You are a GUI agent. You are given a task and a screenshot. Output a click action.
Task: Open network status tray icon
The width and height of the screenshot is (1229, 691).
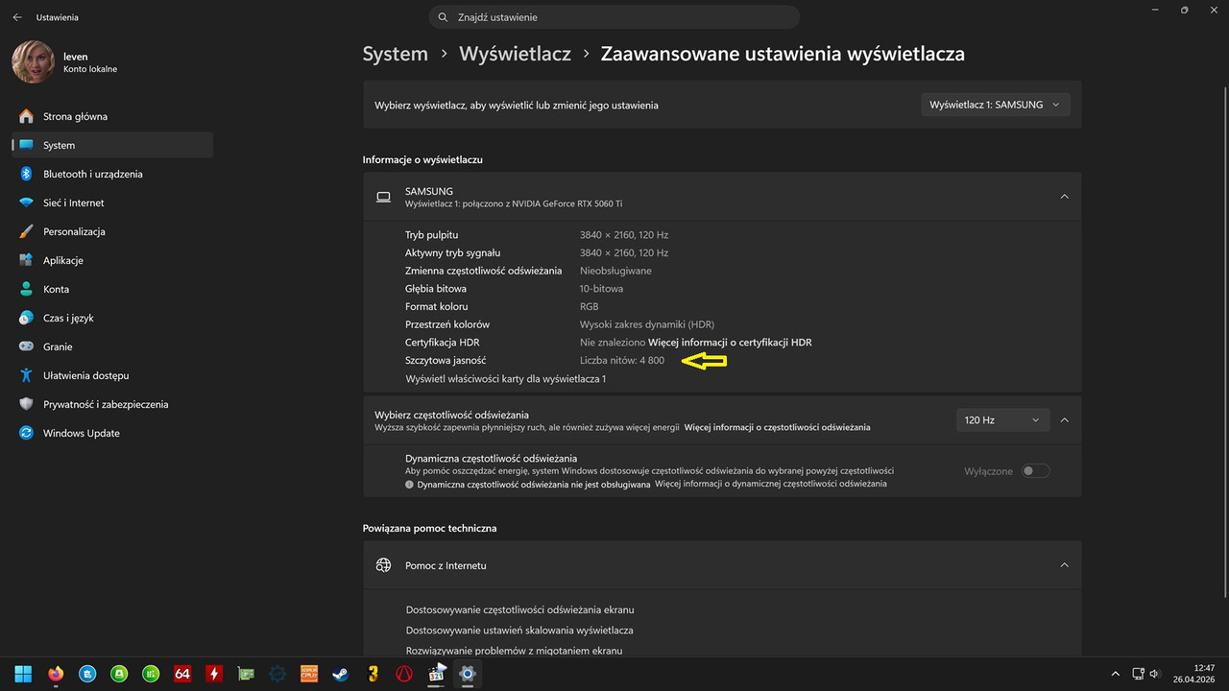click(1138, 674)
